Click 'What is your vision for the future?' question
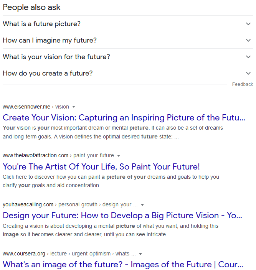The height and width of the screenshot is (270, 256). click(56, 57)
